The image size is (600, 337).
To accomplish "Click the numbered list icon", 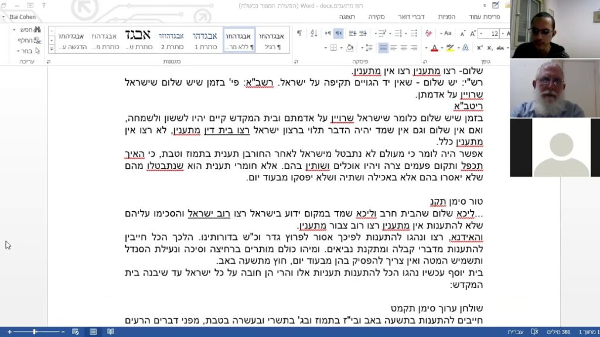I will tap(398, 33).
